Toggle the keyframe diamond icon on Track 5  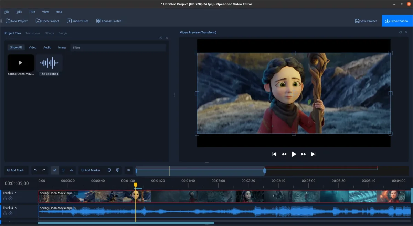pyautogui.click(x=10, y=198)
